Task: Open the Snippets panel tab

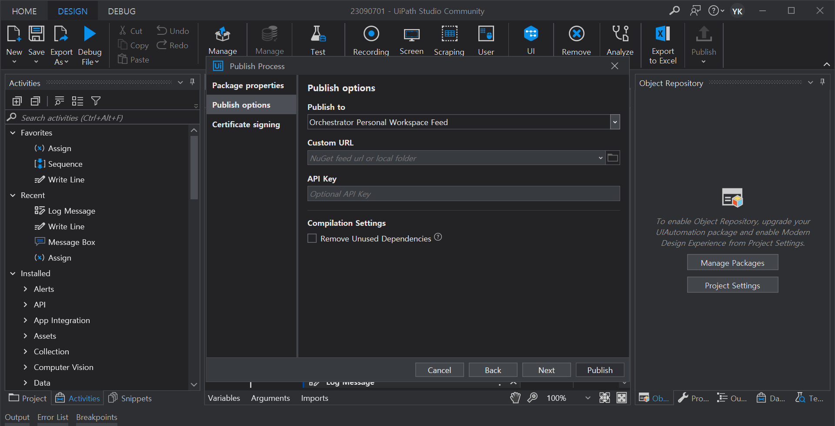Action: (130, 398)
